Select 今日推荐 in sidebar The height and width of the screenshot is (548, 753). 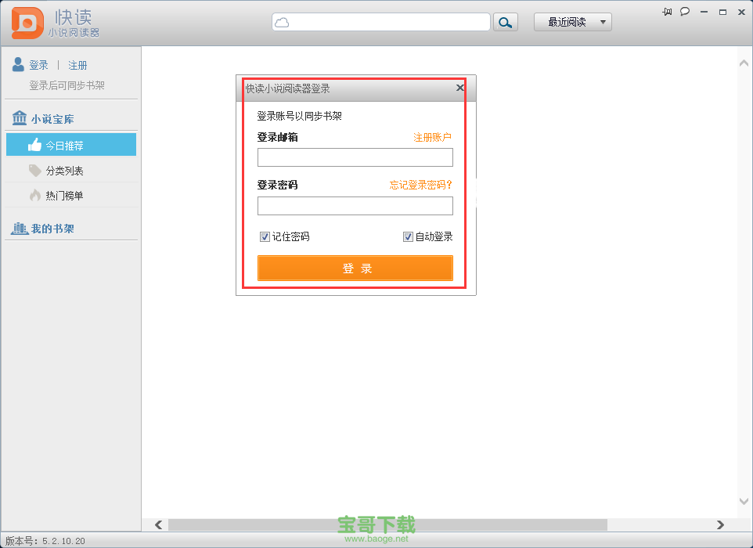coord(71,145)
